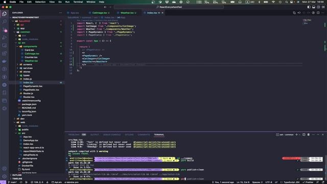The height and width of the screenshot is (184, 327).
Task: Click Ln 15, Col 8 cursor position
Action: (x=243, y=182)
